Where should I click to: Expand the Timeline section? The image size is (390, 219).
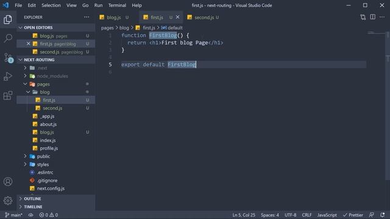(x=55, y=207)
